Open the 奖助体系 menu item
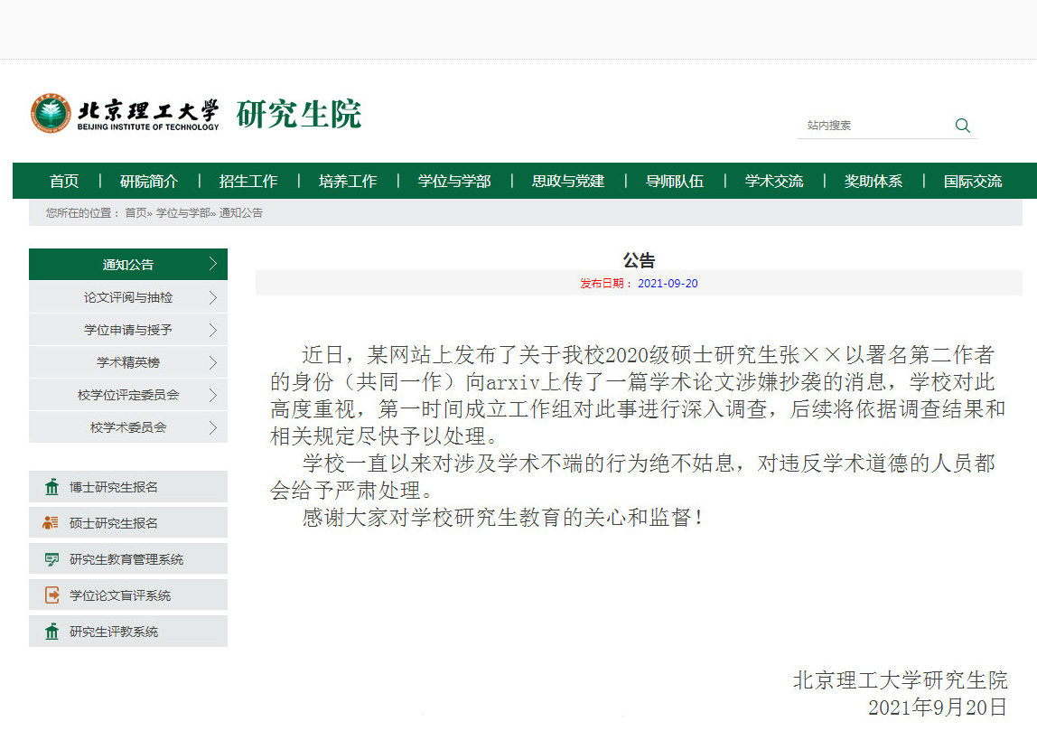 (873, 182)
